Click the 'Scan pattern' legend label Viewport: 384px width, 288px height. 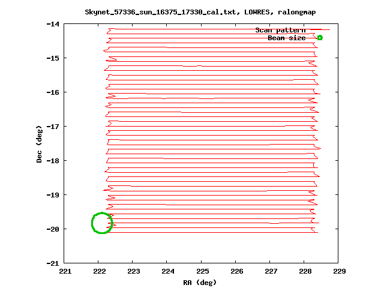click(280, 30)
